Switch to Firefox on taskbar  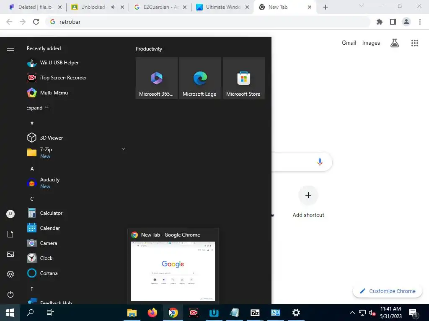click(152, 313)
